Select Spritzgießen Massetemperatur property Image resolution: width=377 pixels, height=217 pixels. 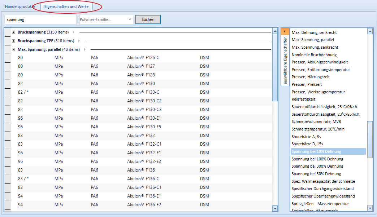coord(320,204)
